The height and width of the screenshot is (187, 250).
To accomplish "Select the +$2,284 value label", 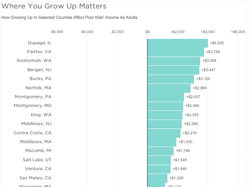I will click(x=191, y=124).
